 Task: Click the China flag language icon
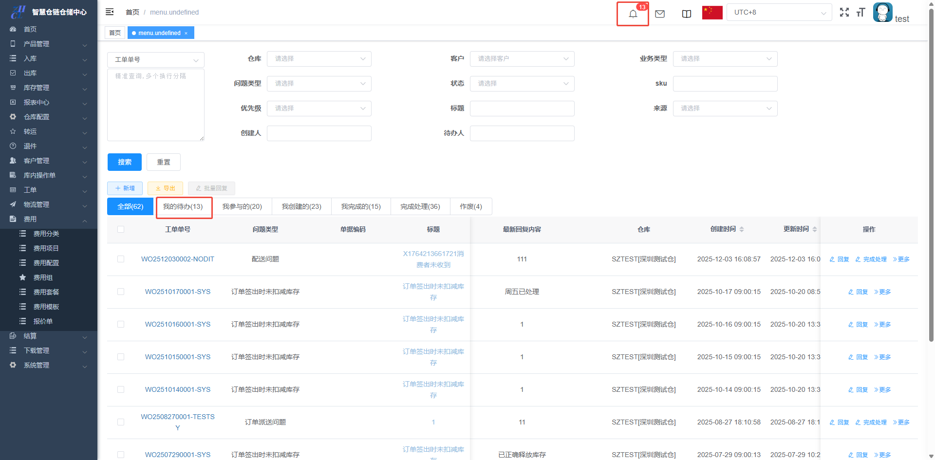coord(712,13)
